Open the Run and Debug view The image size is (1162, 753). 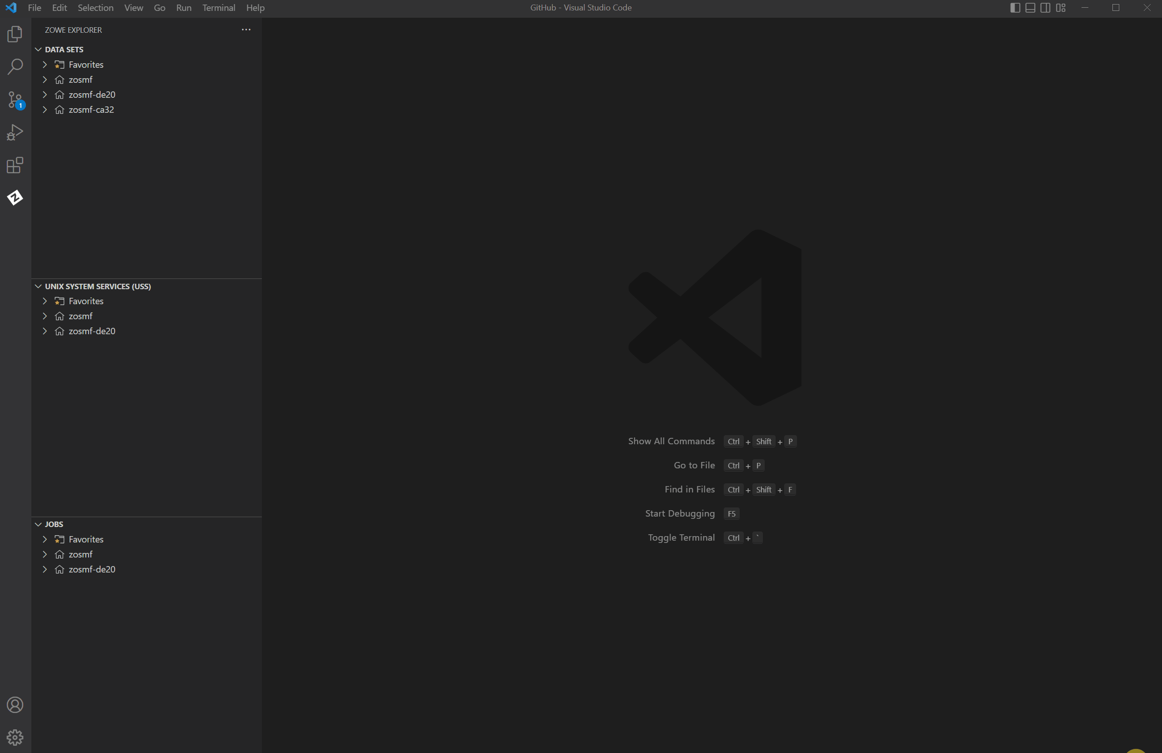tap(15, 132)
